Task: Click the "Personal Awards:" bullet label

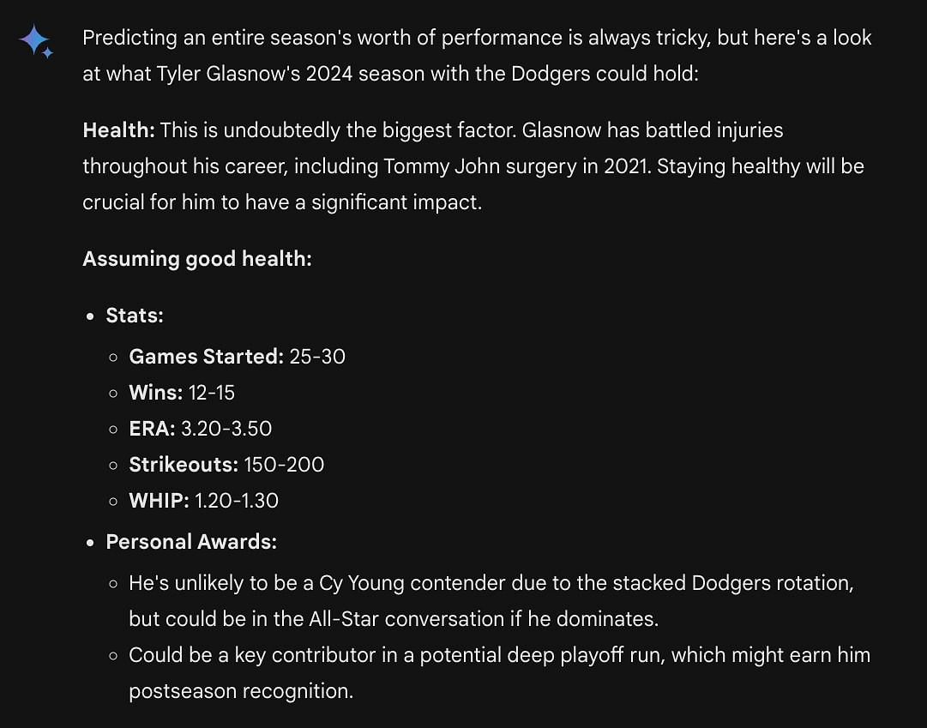Action: 191,542
